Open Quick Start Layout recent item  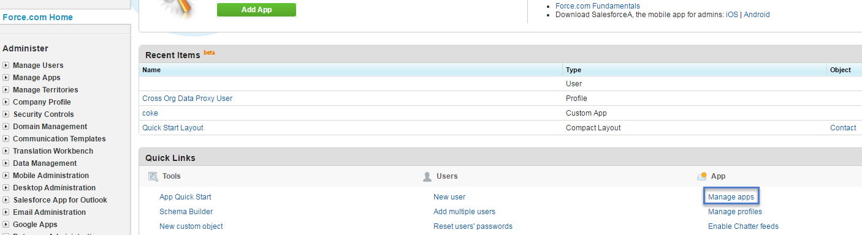(x=172, y=128)
